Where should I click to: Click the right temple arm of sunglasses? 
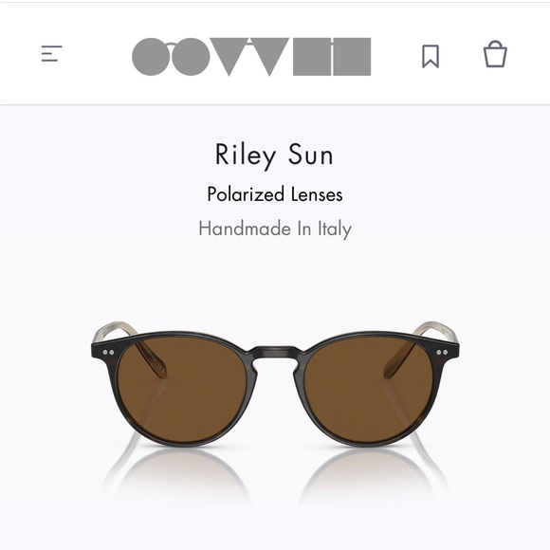tap(436, 329)
